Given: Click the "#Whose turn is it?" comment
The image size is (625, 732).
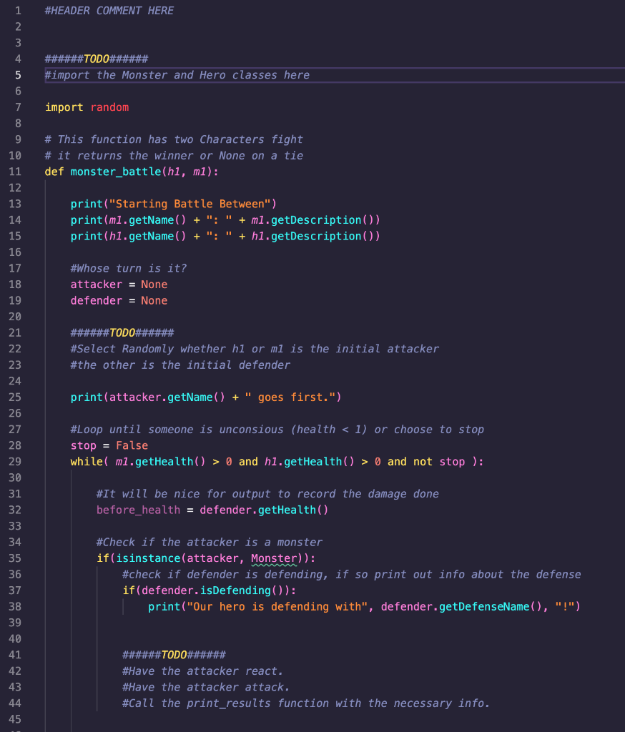Looking at the screenshot, I should pos(129,269).
